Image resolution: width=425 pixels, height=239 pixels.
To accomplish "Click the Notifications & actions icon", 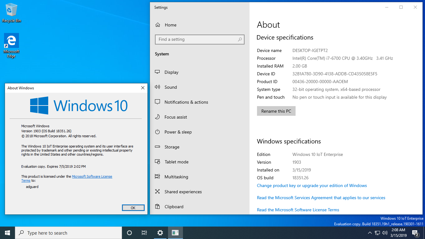I will 157,102.
